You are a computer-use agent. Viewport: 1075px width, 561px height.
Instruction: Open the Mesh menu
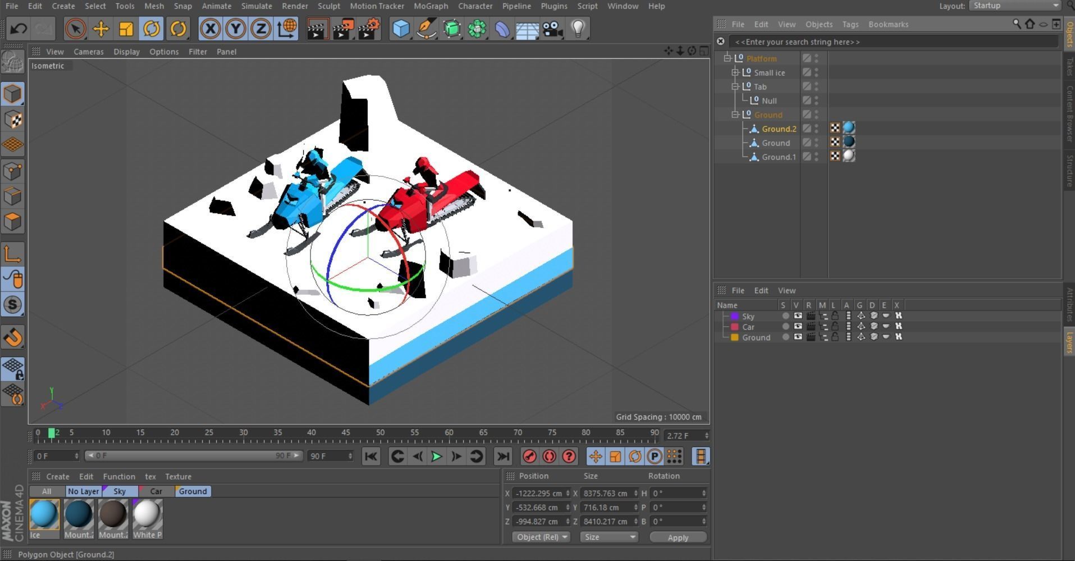[154, 6]
